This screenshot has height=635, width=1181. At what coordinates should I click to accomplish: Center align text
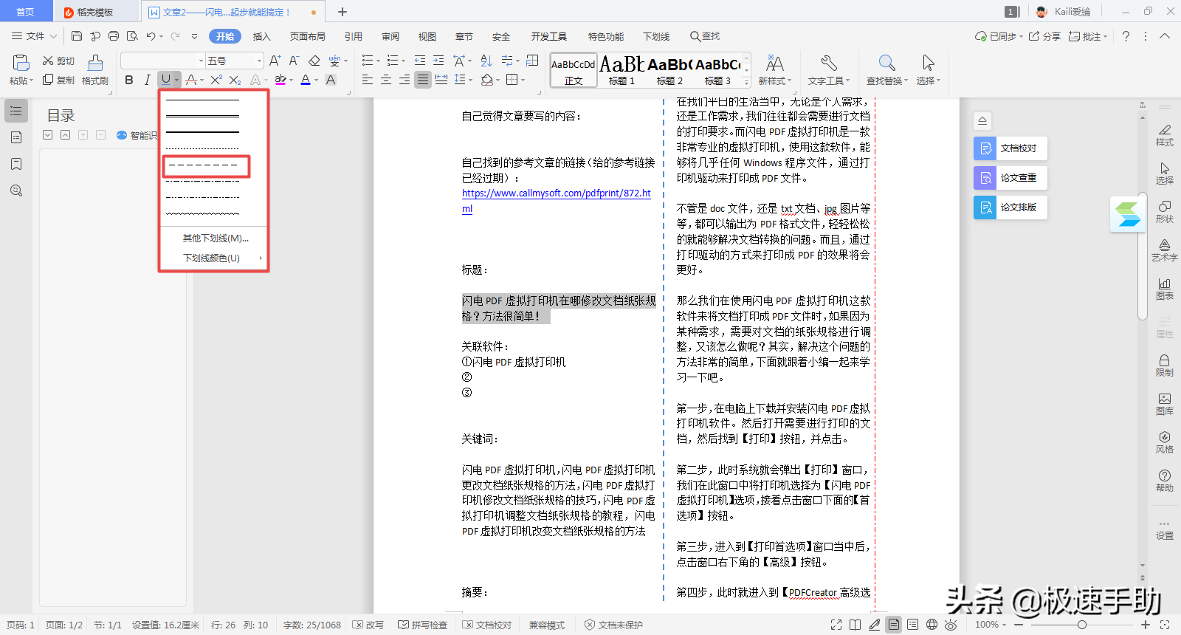(386, 80)
